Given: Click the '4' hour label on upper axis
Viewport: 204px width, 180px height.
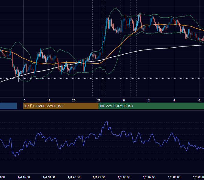Looking at the screenshot, I should click(x=174, y=100).
